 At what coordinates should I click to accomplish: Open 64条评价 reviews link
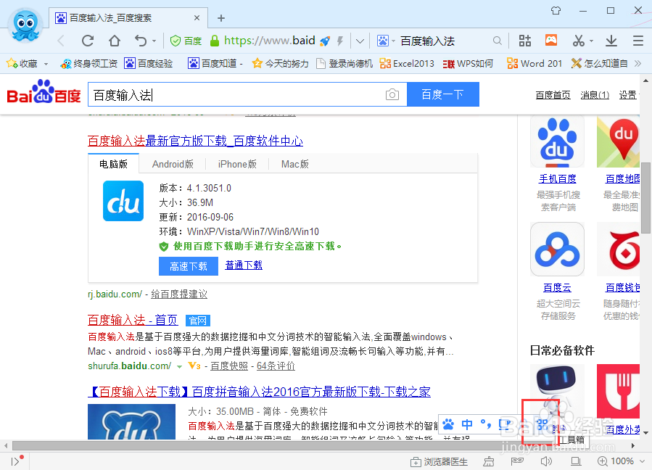(x=276, y=366)
